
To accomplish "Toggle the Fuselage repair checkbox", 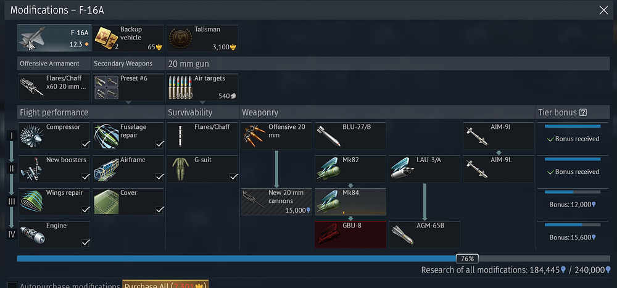I will [159, 144].
